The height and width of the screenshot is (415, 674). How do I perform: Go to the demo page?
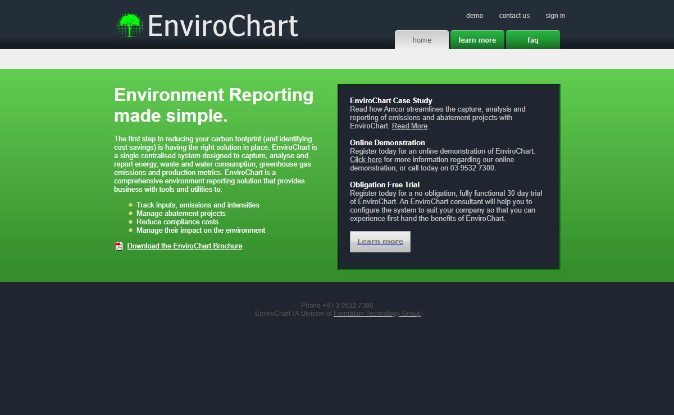click(475, 16)
